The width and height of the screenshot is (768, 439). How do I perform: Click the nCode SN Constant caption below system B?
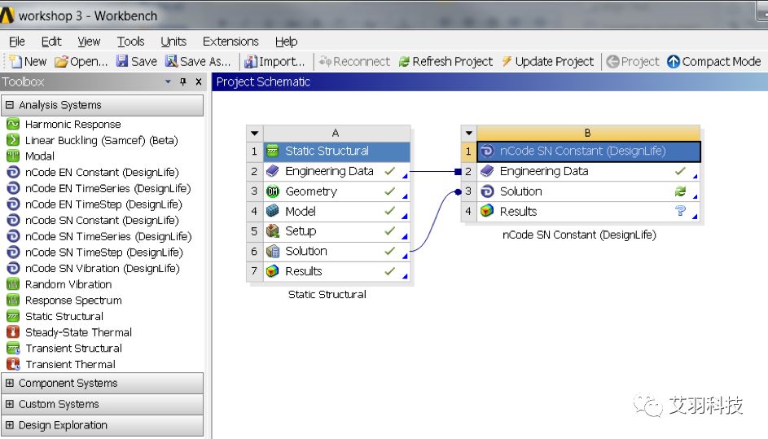(579, 235)
